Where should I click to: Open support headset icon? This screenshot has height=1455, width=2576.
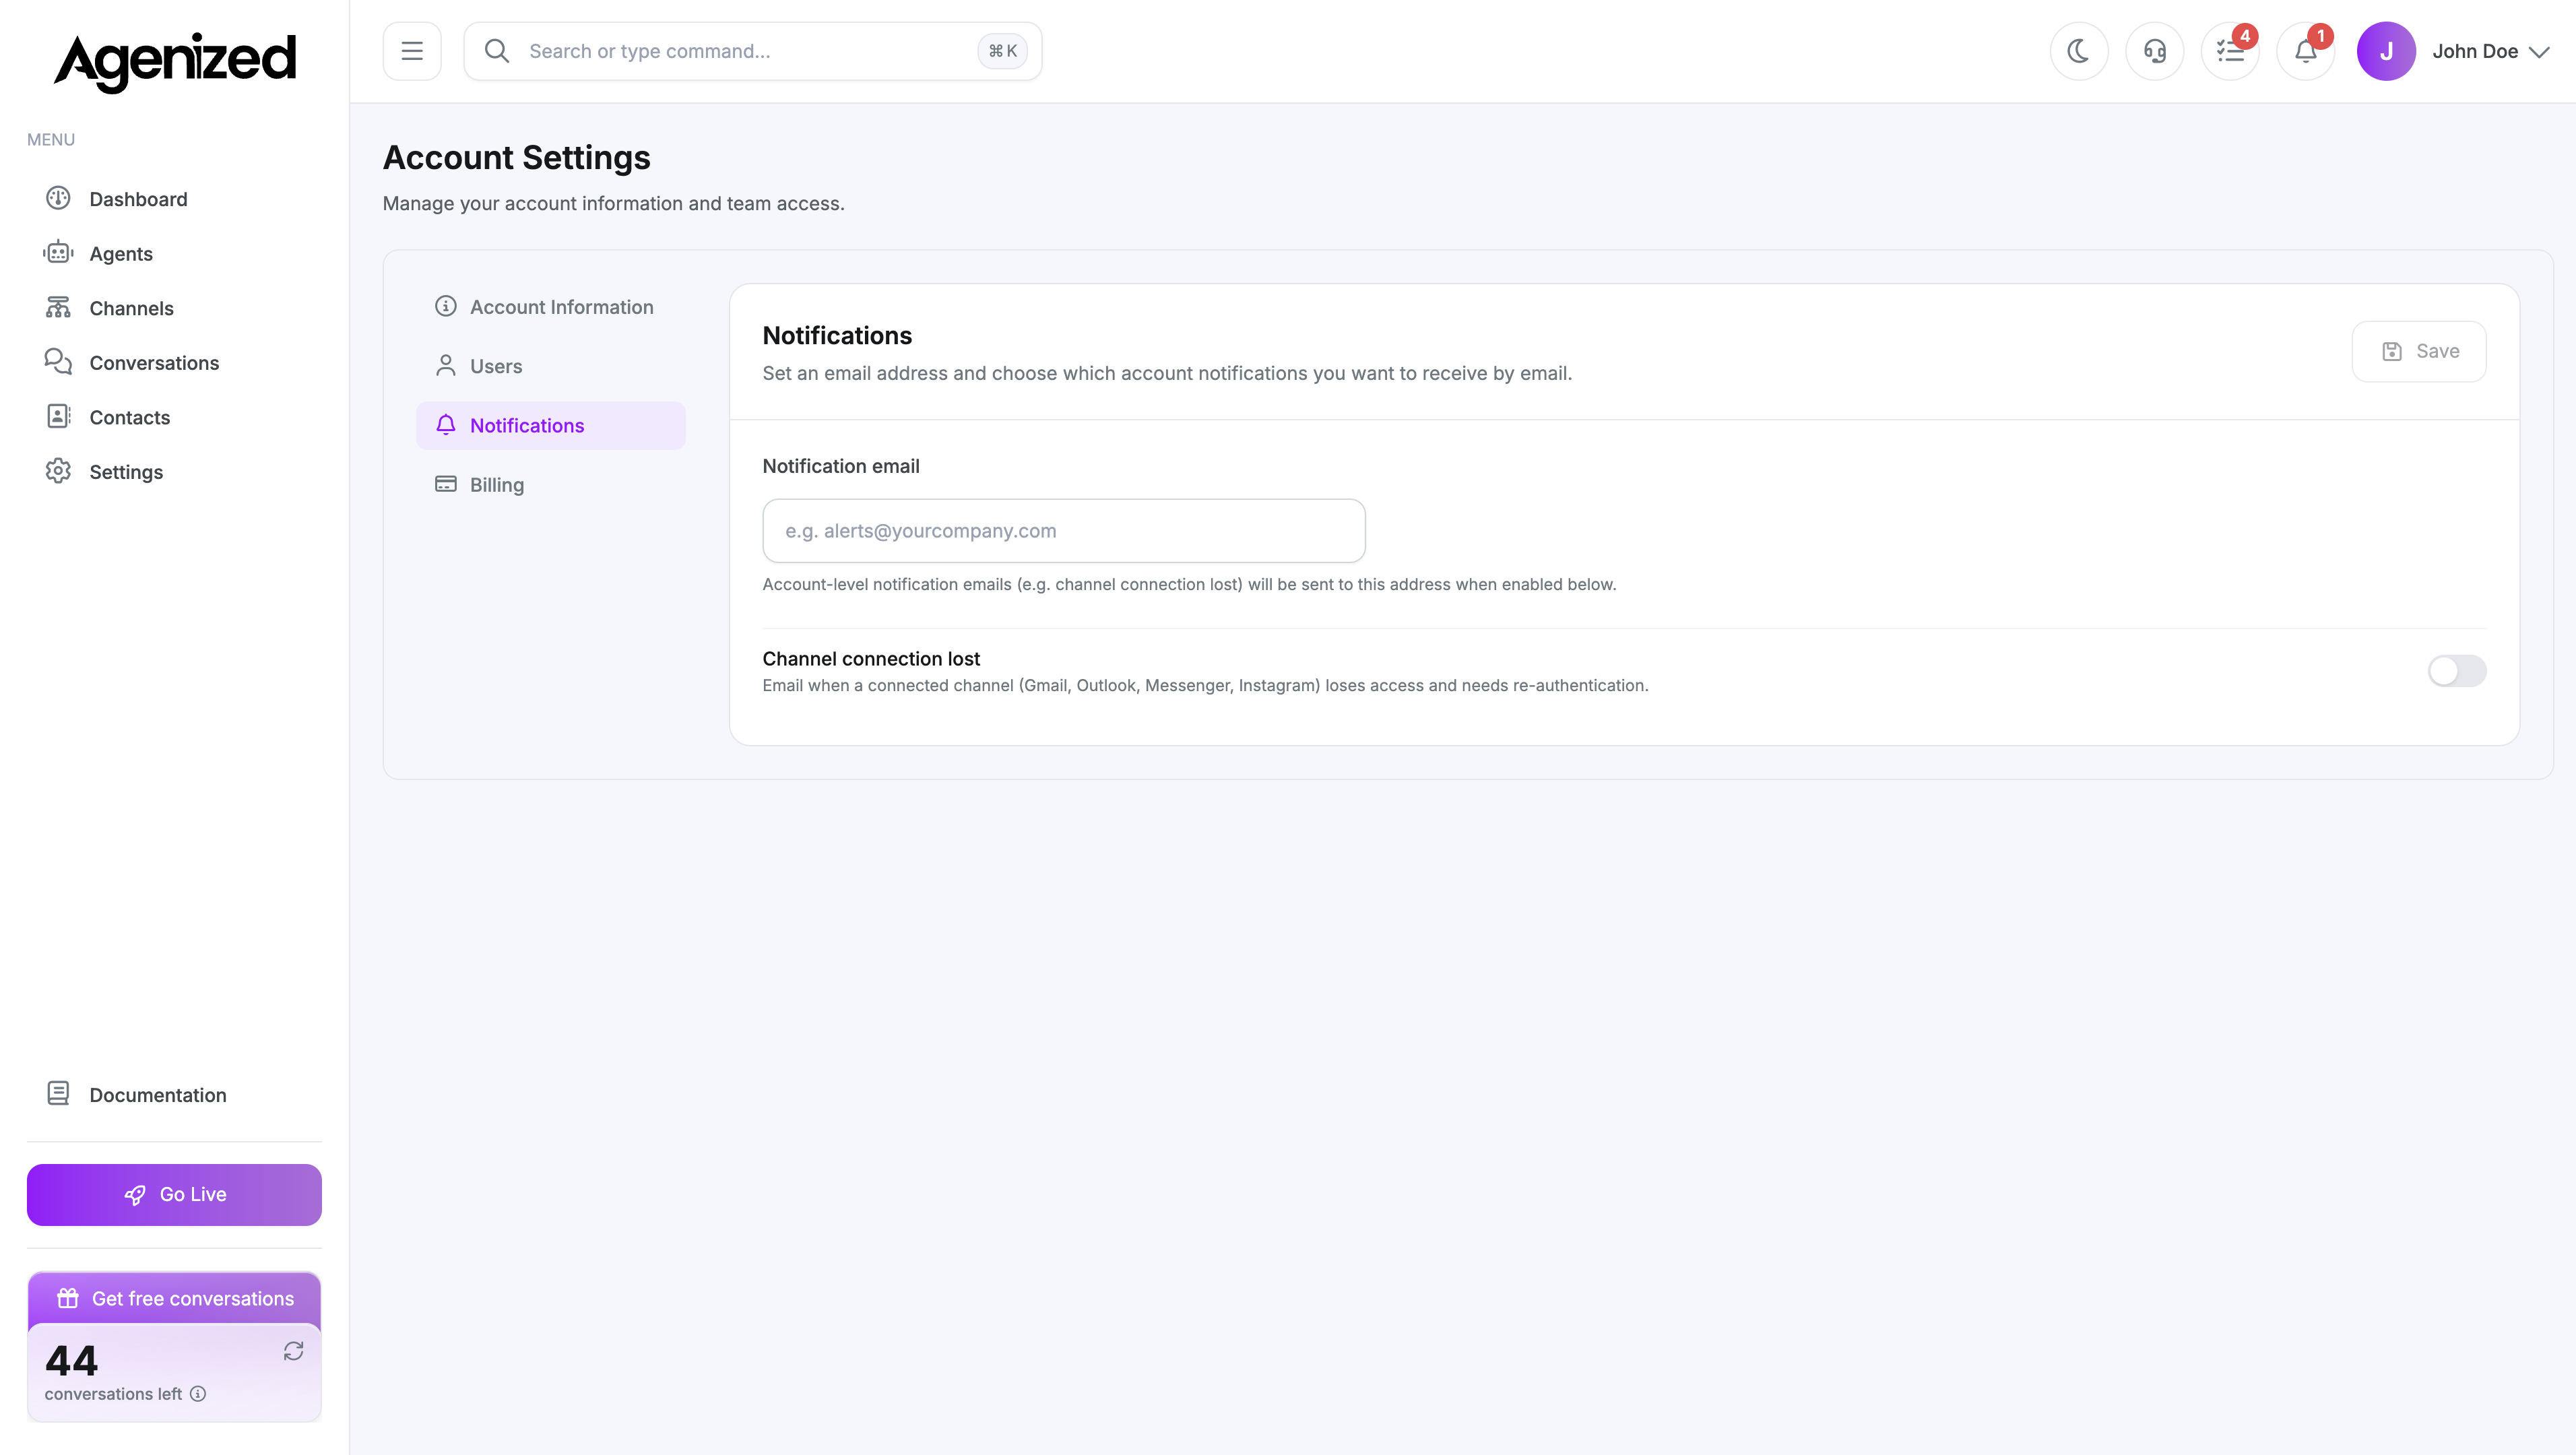click(x=2155, y=51)
